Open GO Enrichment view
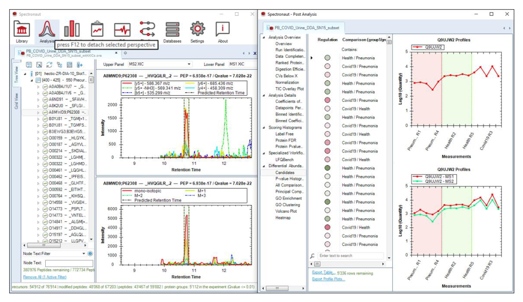The image size is (523, 302). pyautogui.click(x=289, y=198)
